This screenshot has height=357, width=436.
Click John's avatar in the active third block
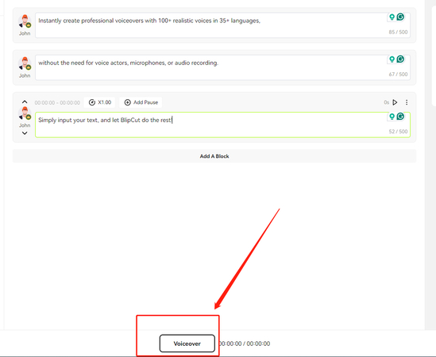(x=25, y=113)
